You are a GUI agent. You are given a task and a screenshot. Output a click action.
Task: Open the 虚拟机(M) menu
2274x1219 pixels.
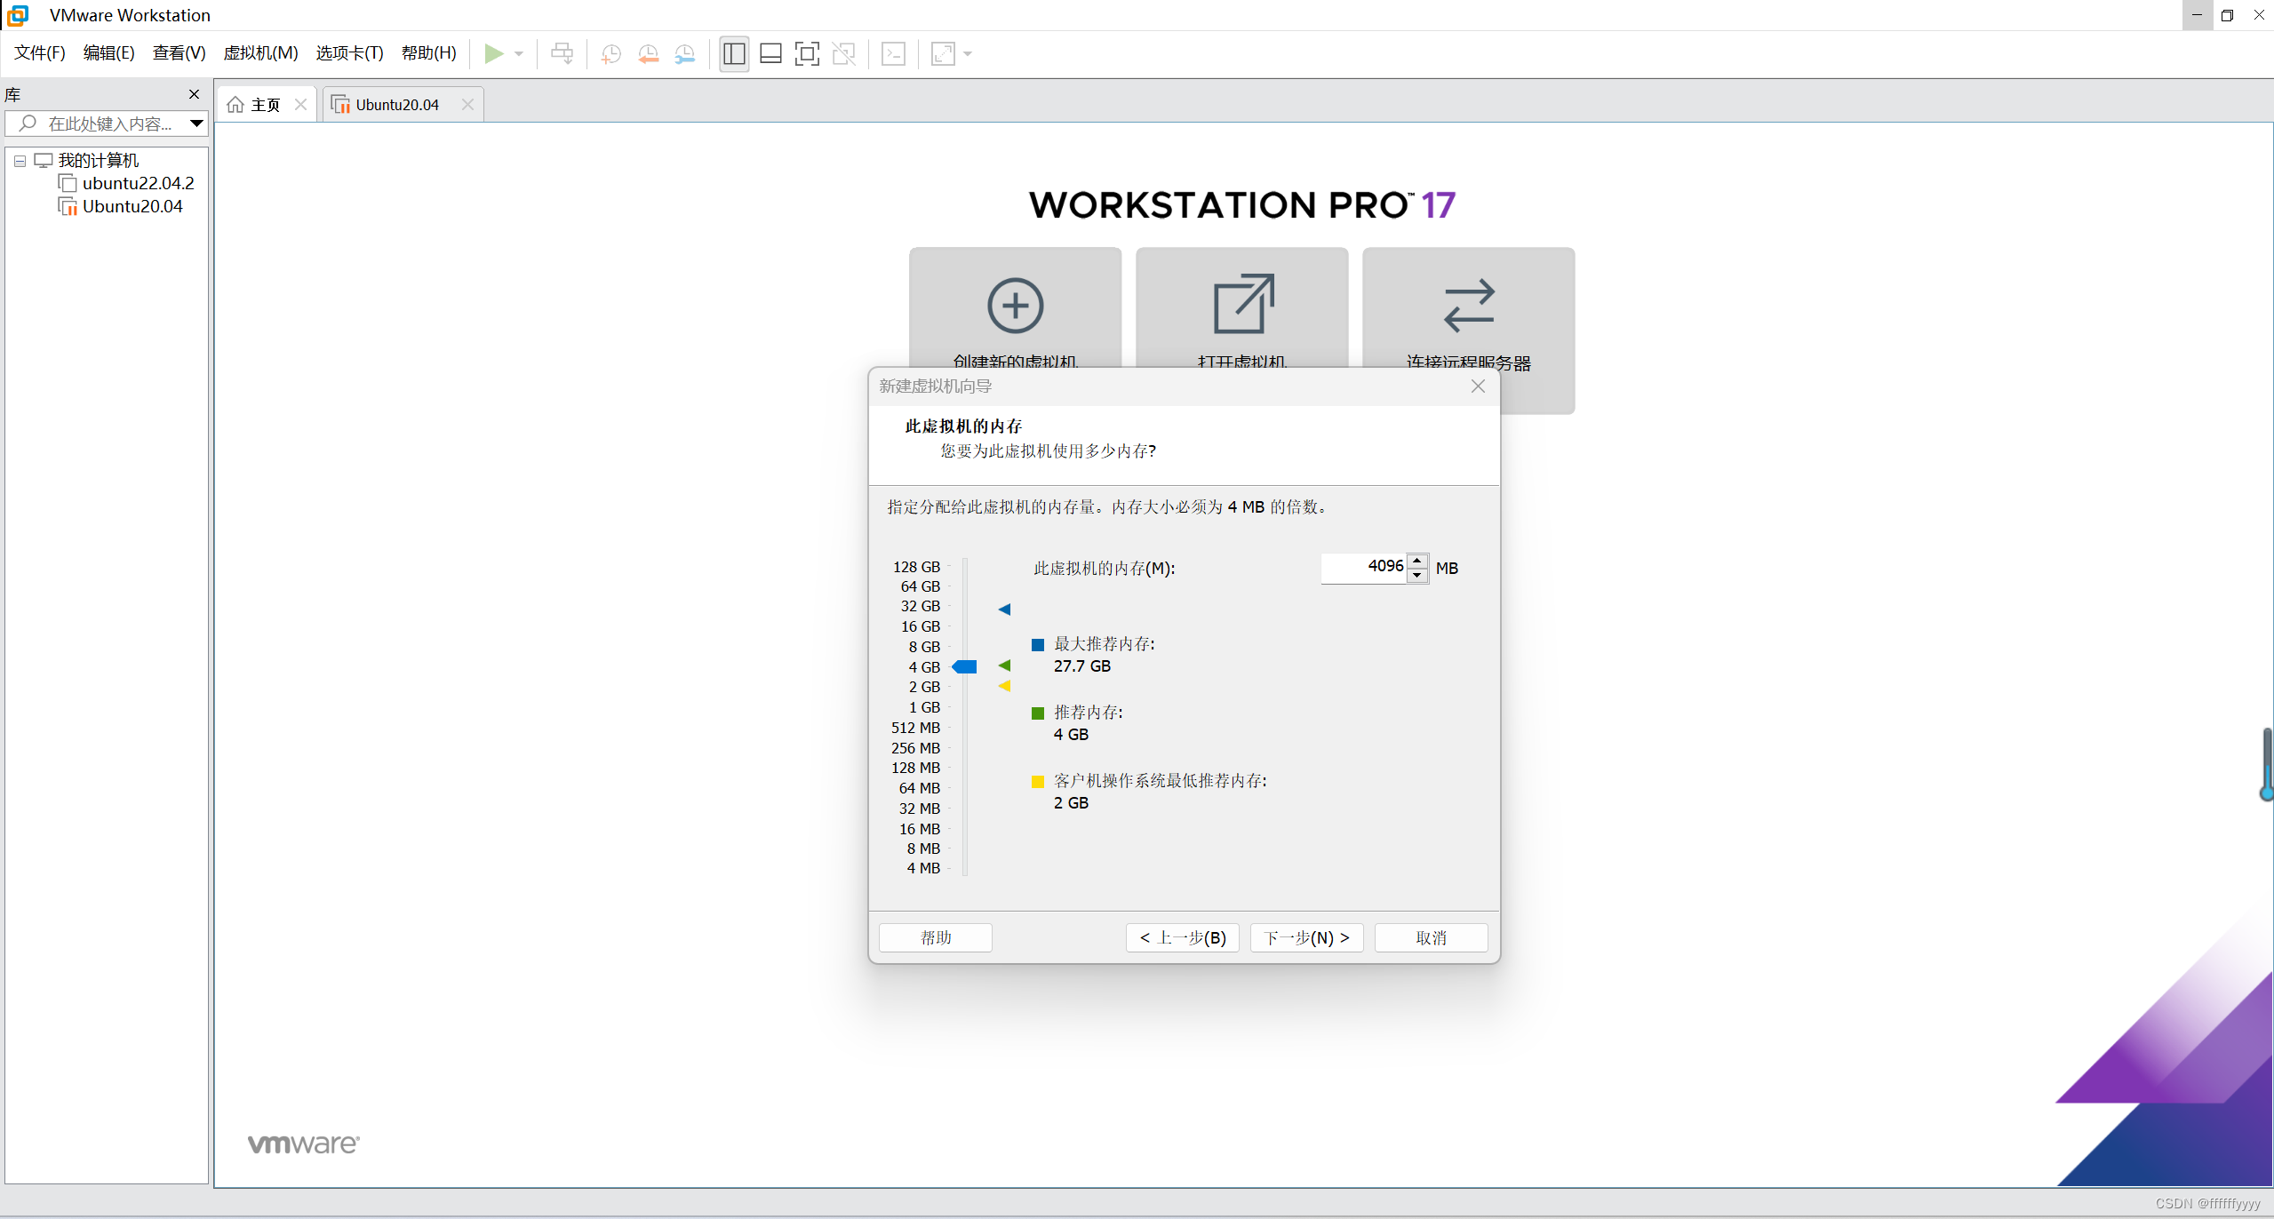260,53
